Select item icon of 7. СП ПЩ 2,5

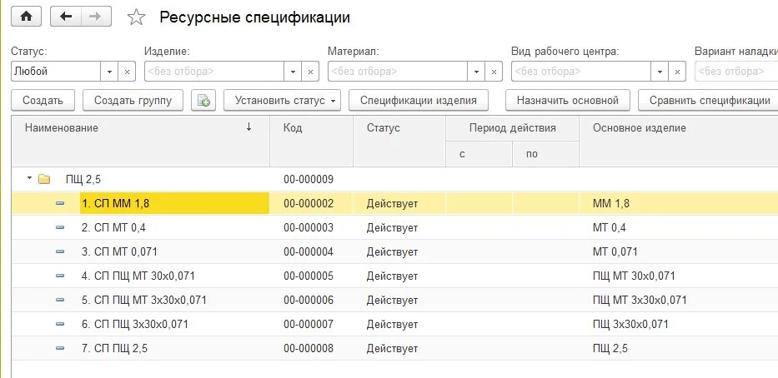[x=61, y=349]
